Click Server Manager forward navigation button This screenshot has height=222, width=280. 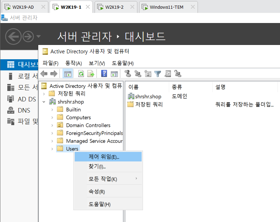(x=28, y=37)
